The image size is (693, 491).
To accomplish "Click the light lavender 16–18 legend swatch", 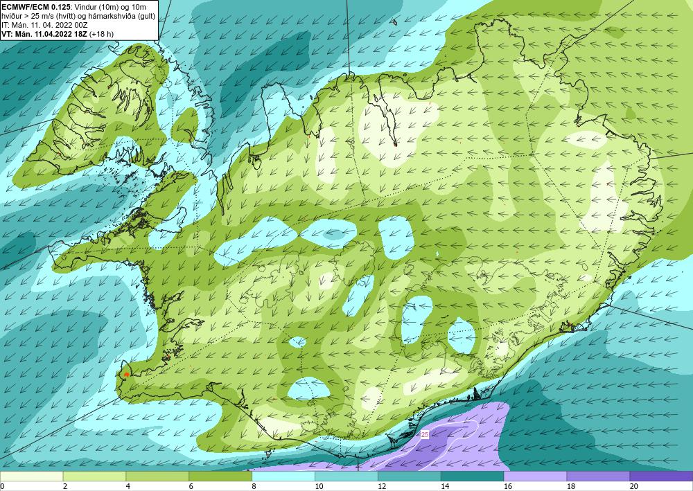I will tap(535, 476).
